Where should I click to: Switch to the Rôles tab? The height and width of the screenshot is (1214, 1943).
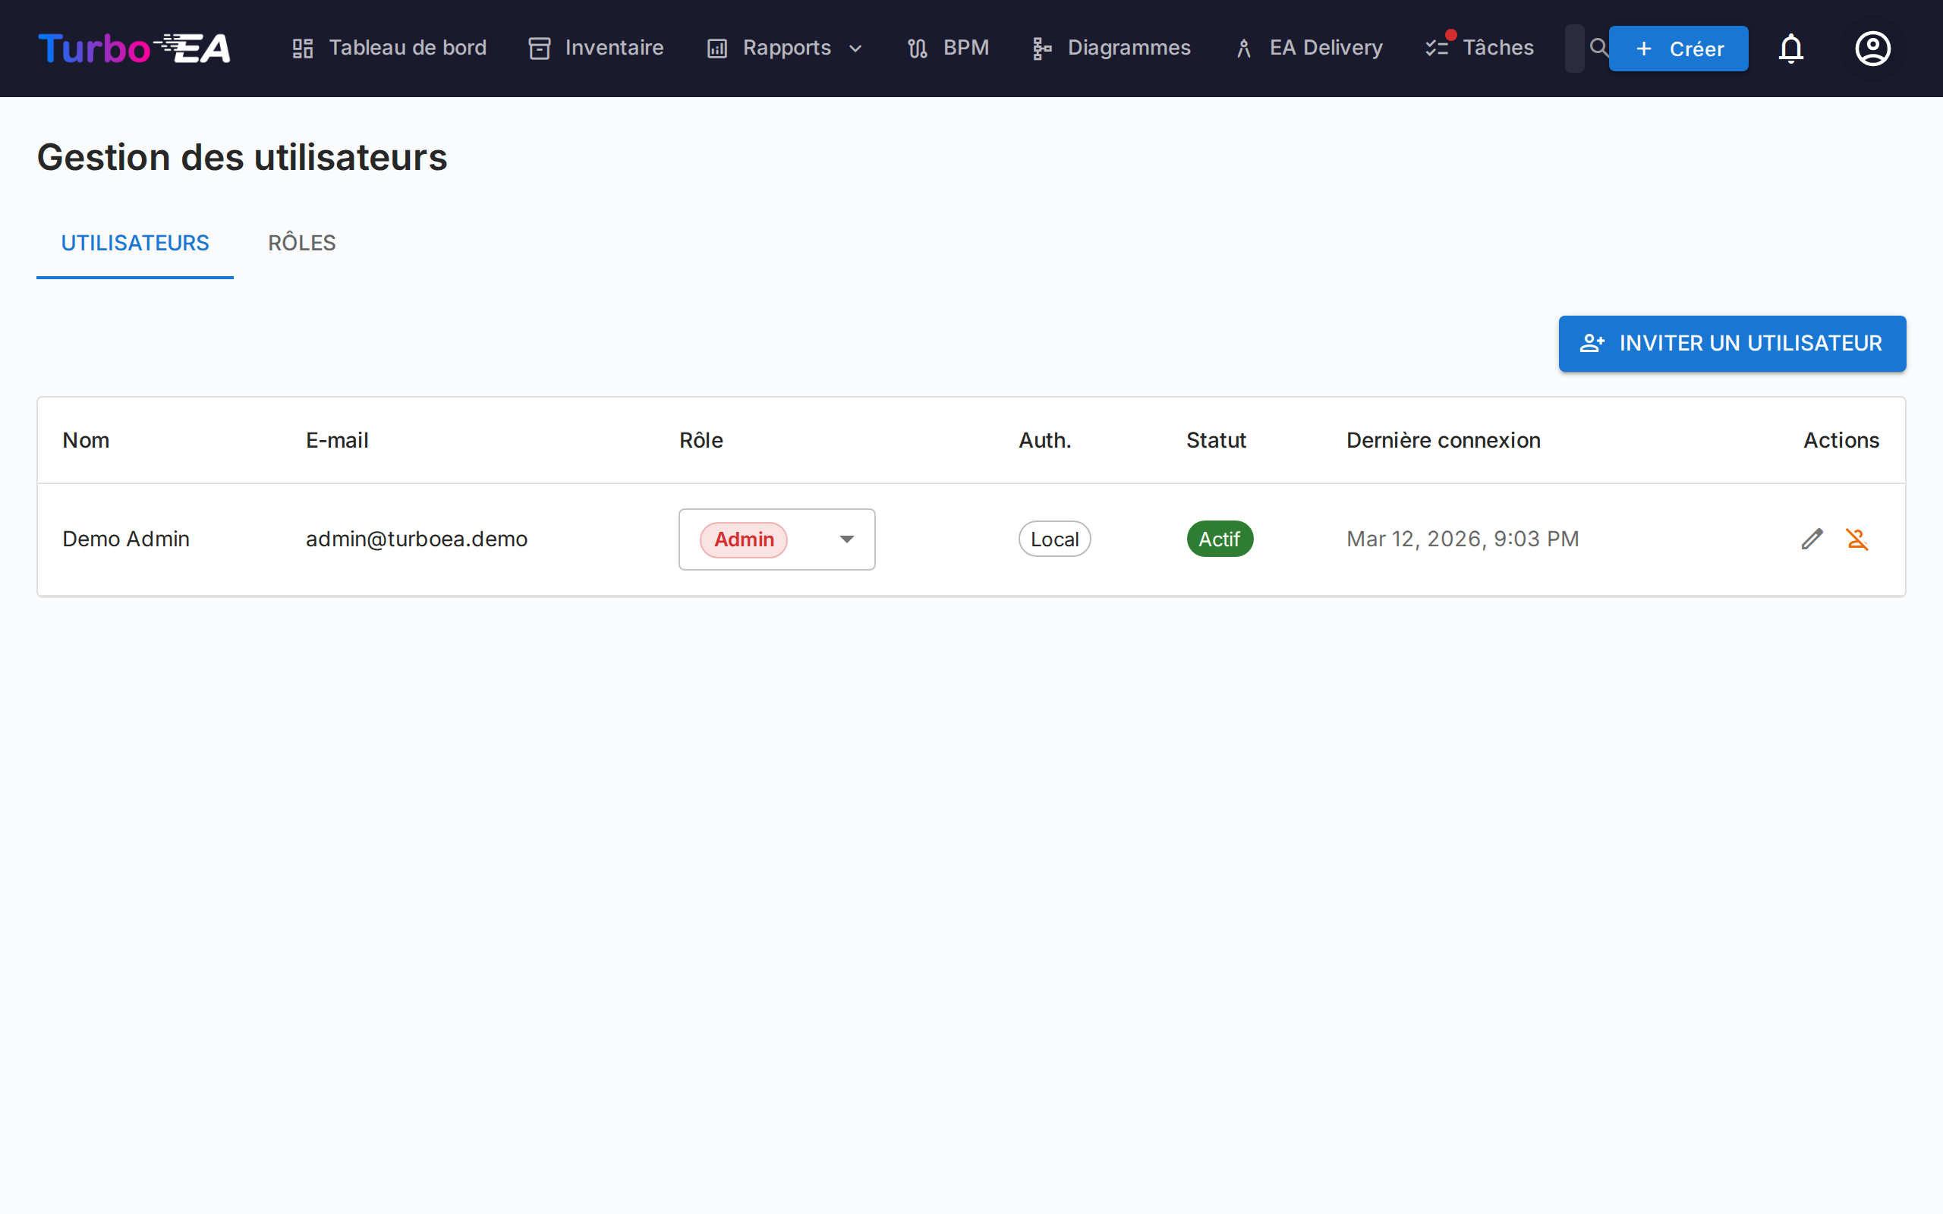[302, 244]
